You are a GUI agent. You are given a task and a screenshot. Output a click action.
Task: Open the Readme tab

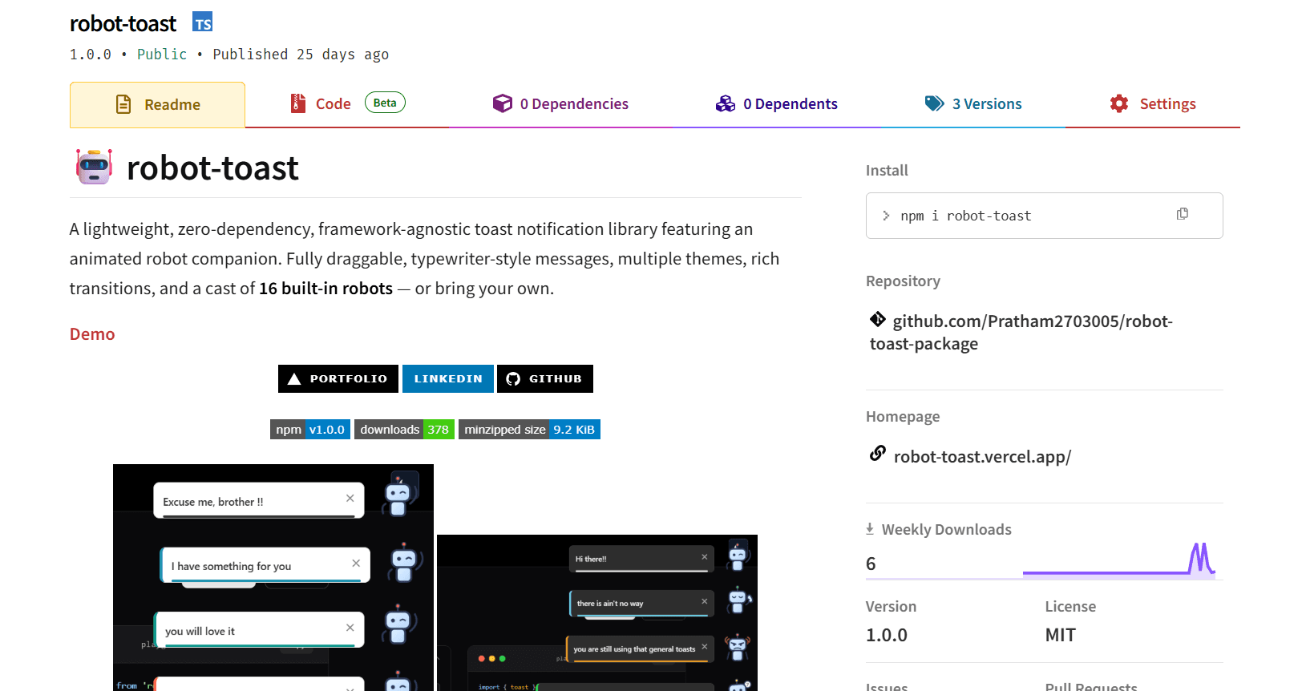(157, 104)
